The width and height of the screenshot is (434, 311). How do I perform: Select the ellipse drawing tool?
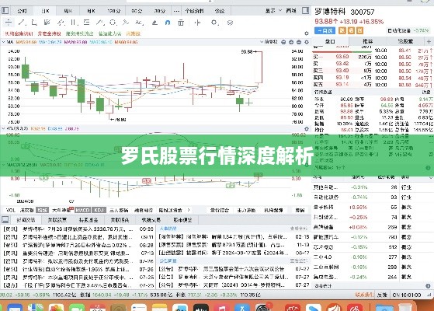113,23
